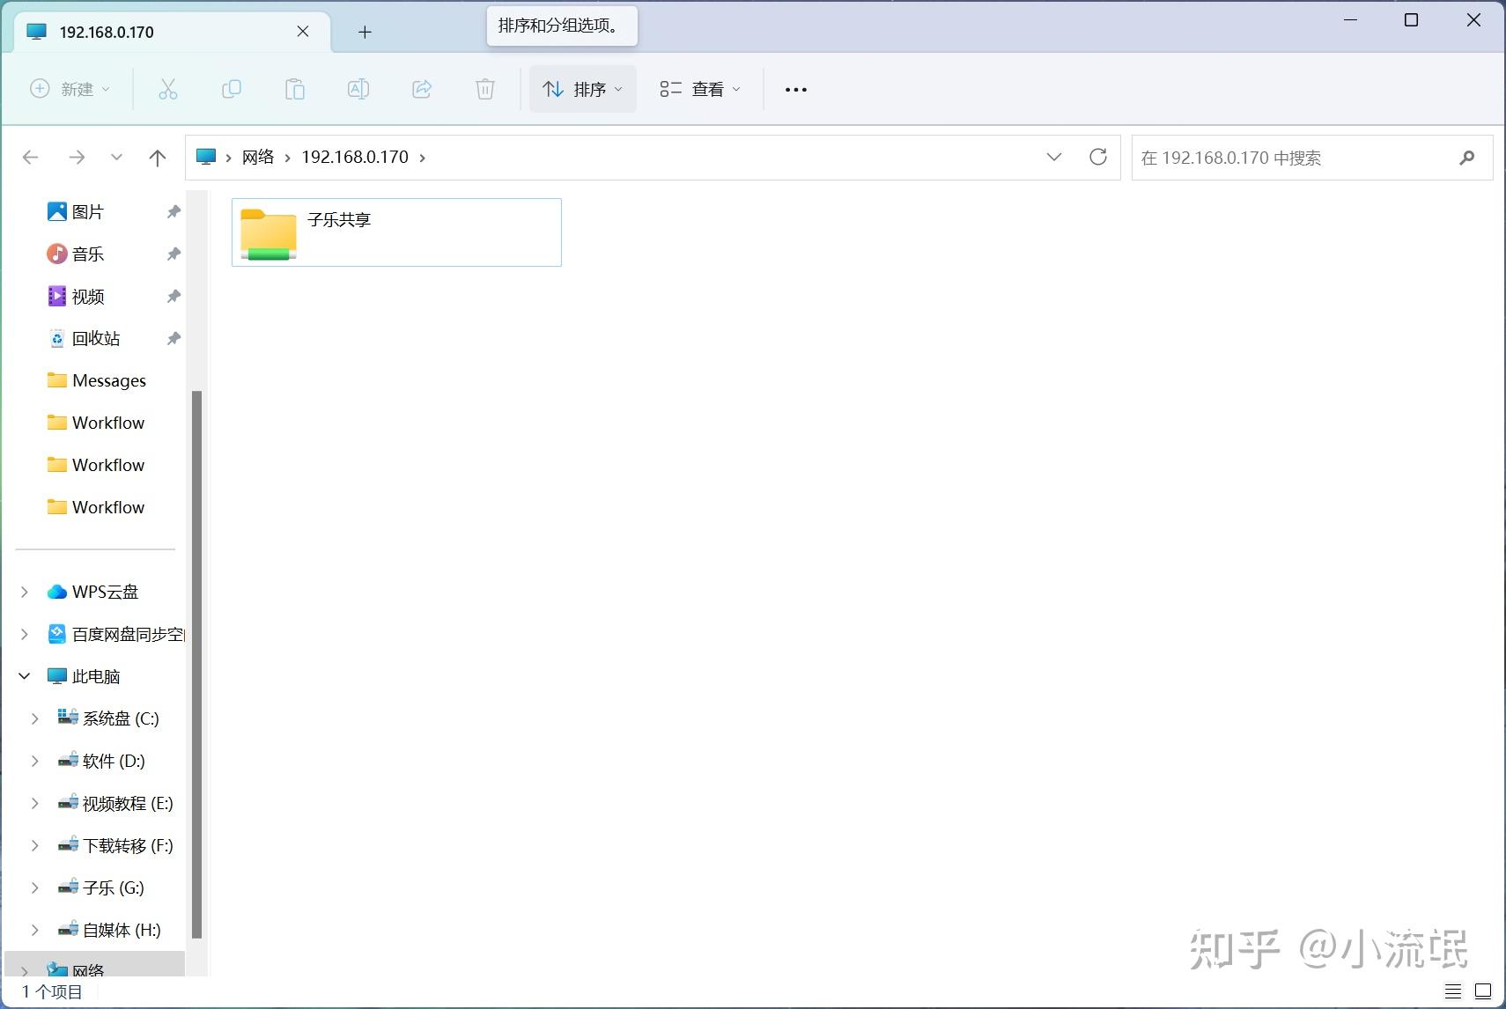This screenshot has width=1506, height=1009.
Task: Open the 新建 new item dropdown
Action: [x=70, y=89]
